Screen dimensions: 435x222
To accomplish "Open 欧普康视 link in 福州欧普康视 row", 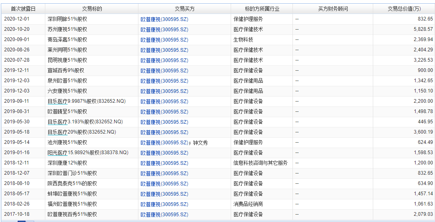I will point(164,204).
